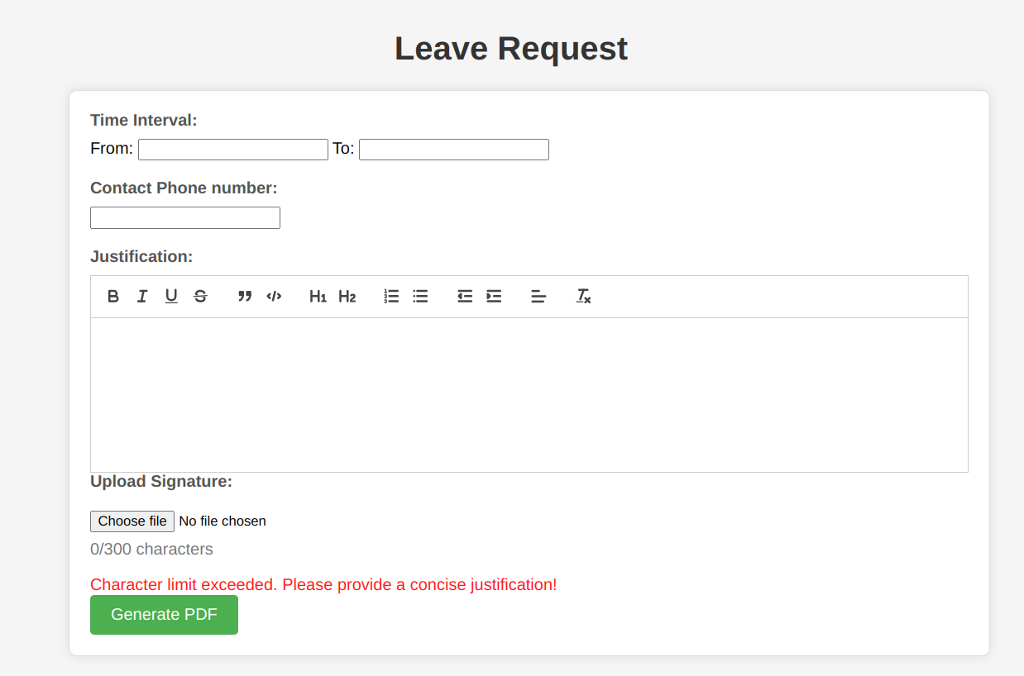
Task: Click the From date field
Action: (x=233, y=150)
